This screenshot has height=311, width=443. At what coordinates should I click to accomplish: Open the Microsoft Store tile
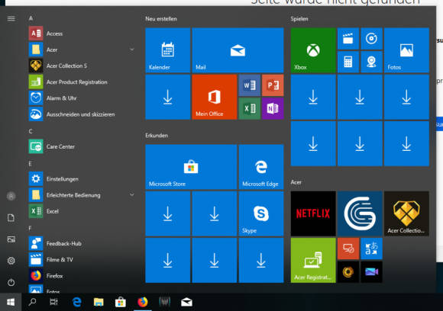pos(191,167)
